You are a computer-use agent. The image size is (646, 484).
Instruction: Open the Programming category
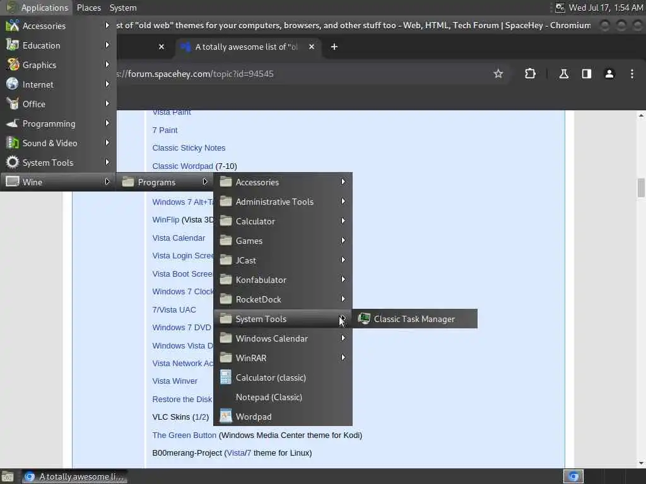[58, 124]
